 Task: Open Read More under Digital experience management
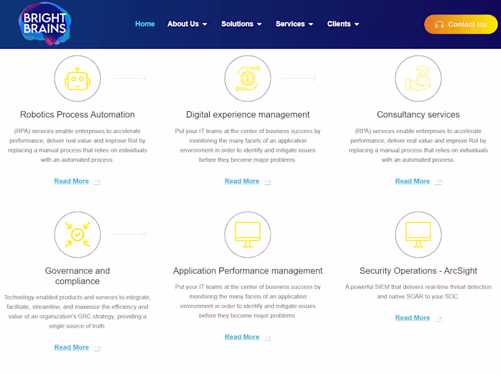tap(242, 181)
